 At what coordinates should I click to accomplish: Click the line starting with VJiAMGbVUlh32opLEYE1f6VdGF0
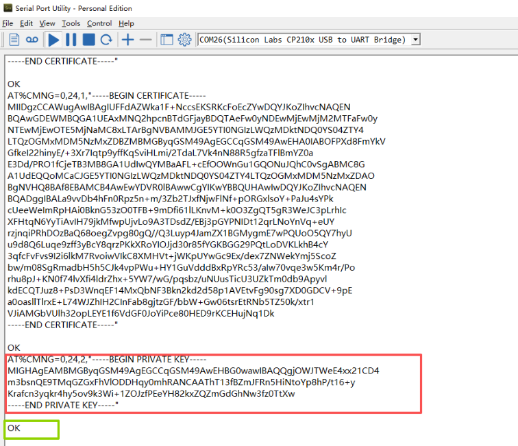(140, 313)
